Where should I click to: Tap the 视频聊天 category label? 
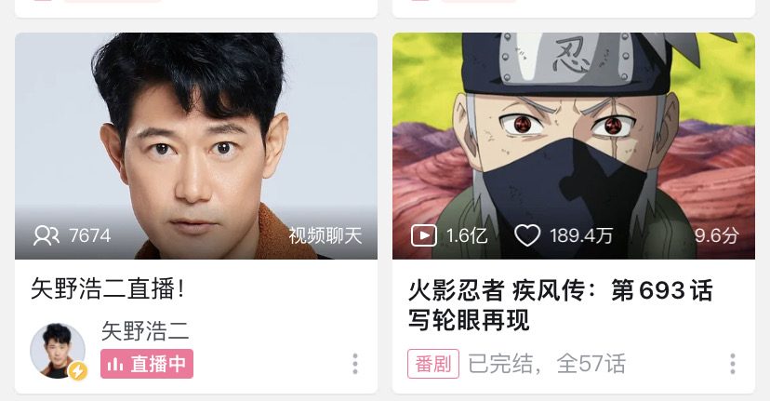[325, 236]
